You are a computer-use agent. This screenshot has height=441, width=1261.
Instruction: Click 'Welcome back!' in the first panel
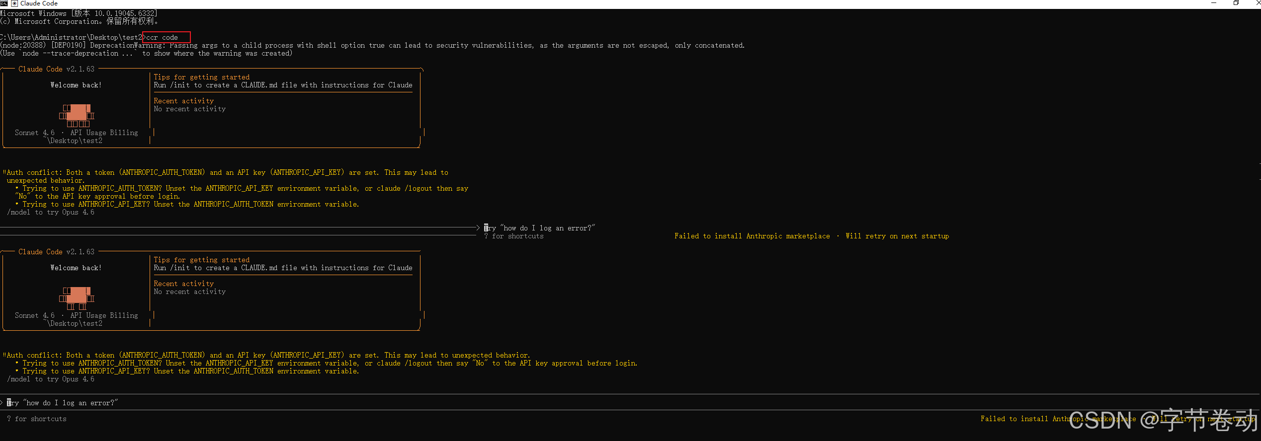76,85
